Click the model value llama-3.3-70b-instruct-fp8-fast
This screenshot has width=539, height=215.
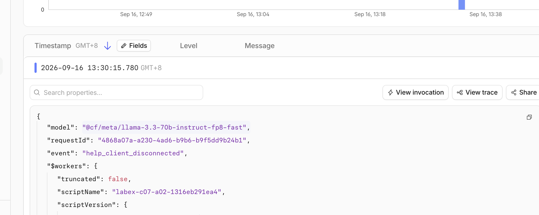(164, 127)
